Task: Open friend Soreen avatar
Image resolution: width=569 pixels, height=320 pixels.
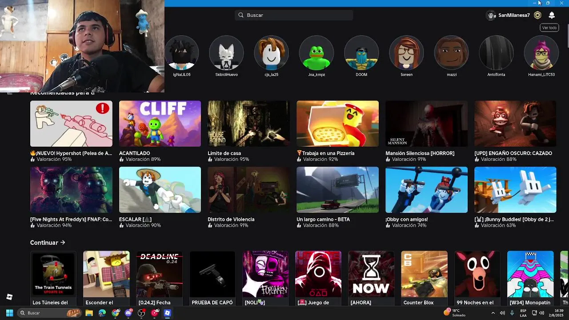Action: (406, 52)
